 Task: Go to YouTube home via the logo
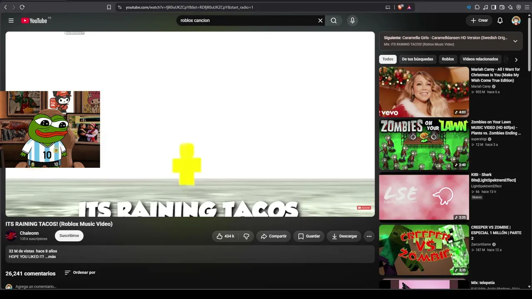tap(34, 20)
